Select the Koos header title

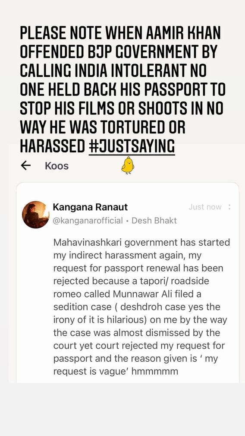click(57, 166)
